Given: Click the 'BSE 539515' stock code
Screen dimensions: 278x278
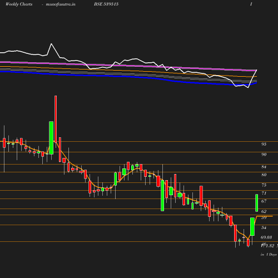Looking at the screenshot, I should tap(106, 4).
